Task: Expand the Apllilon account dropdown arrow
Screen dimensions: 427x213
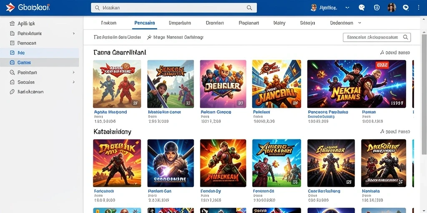Action: coord(347,8)
